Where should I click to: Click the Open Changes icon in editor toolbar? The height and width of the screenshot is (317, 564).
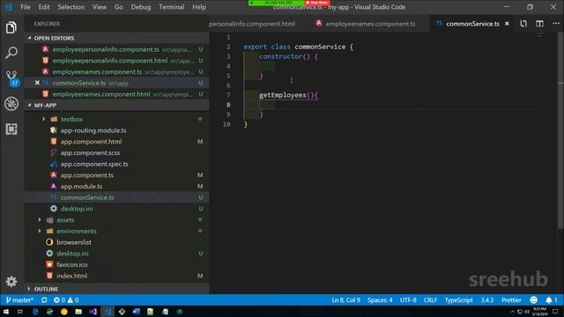pos(523,24)
